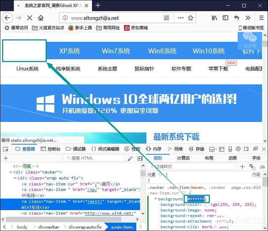
Task: Collapse the background property shorthand
Action: [155, 199]
